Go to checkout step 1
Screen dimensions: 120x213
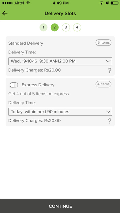pos(43,27)
